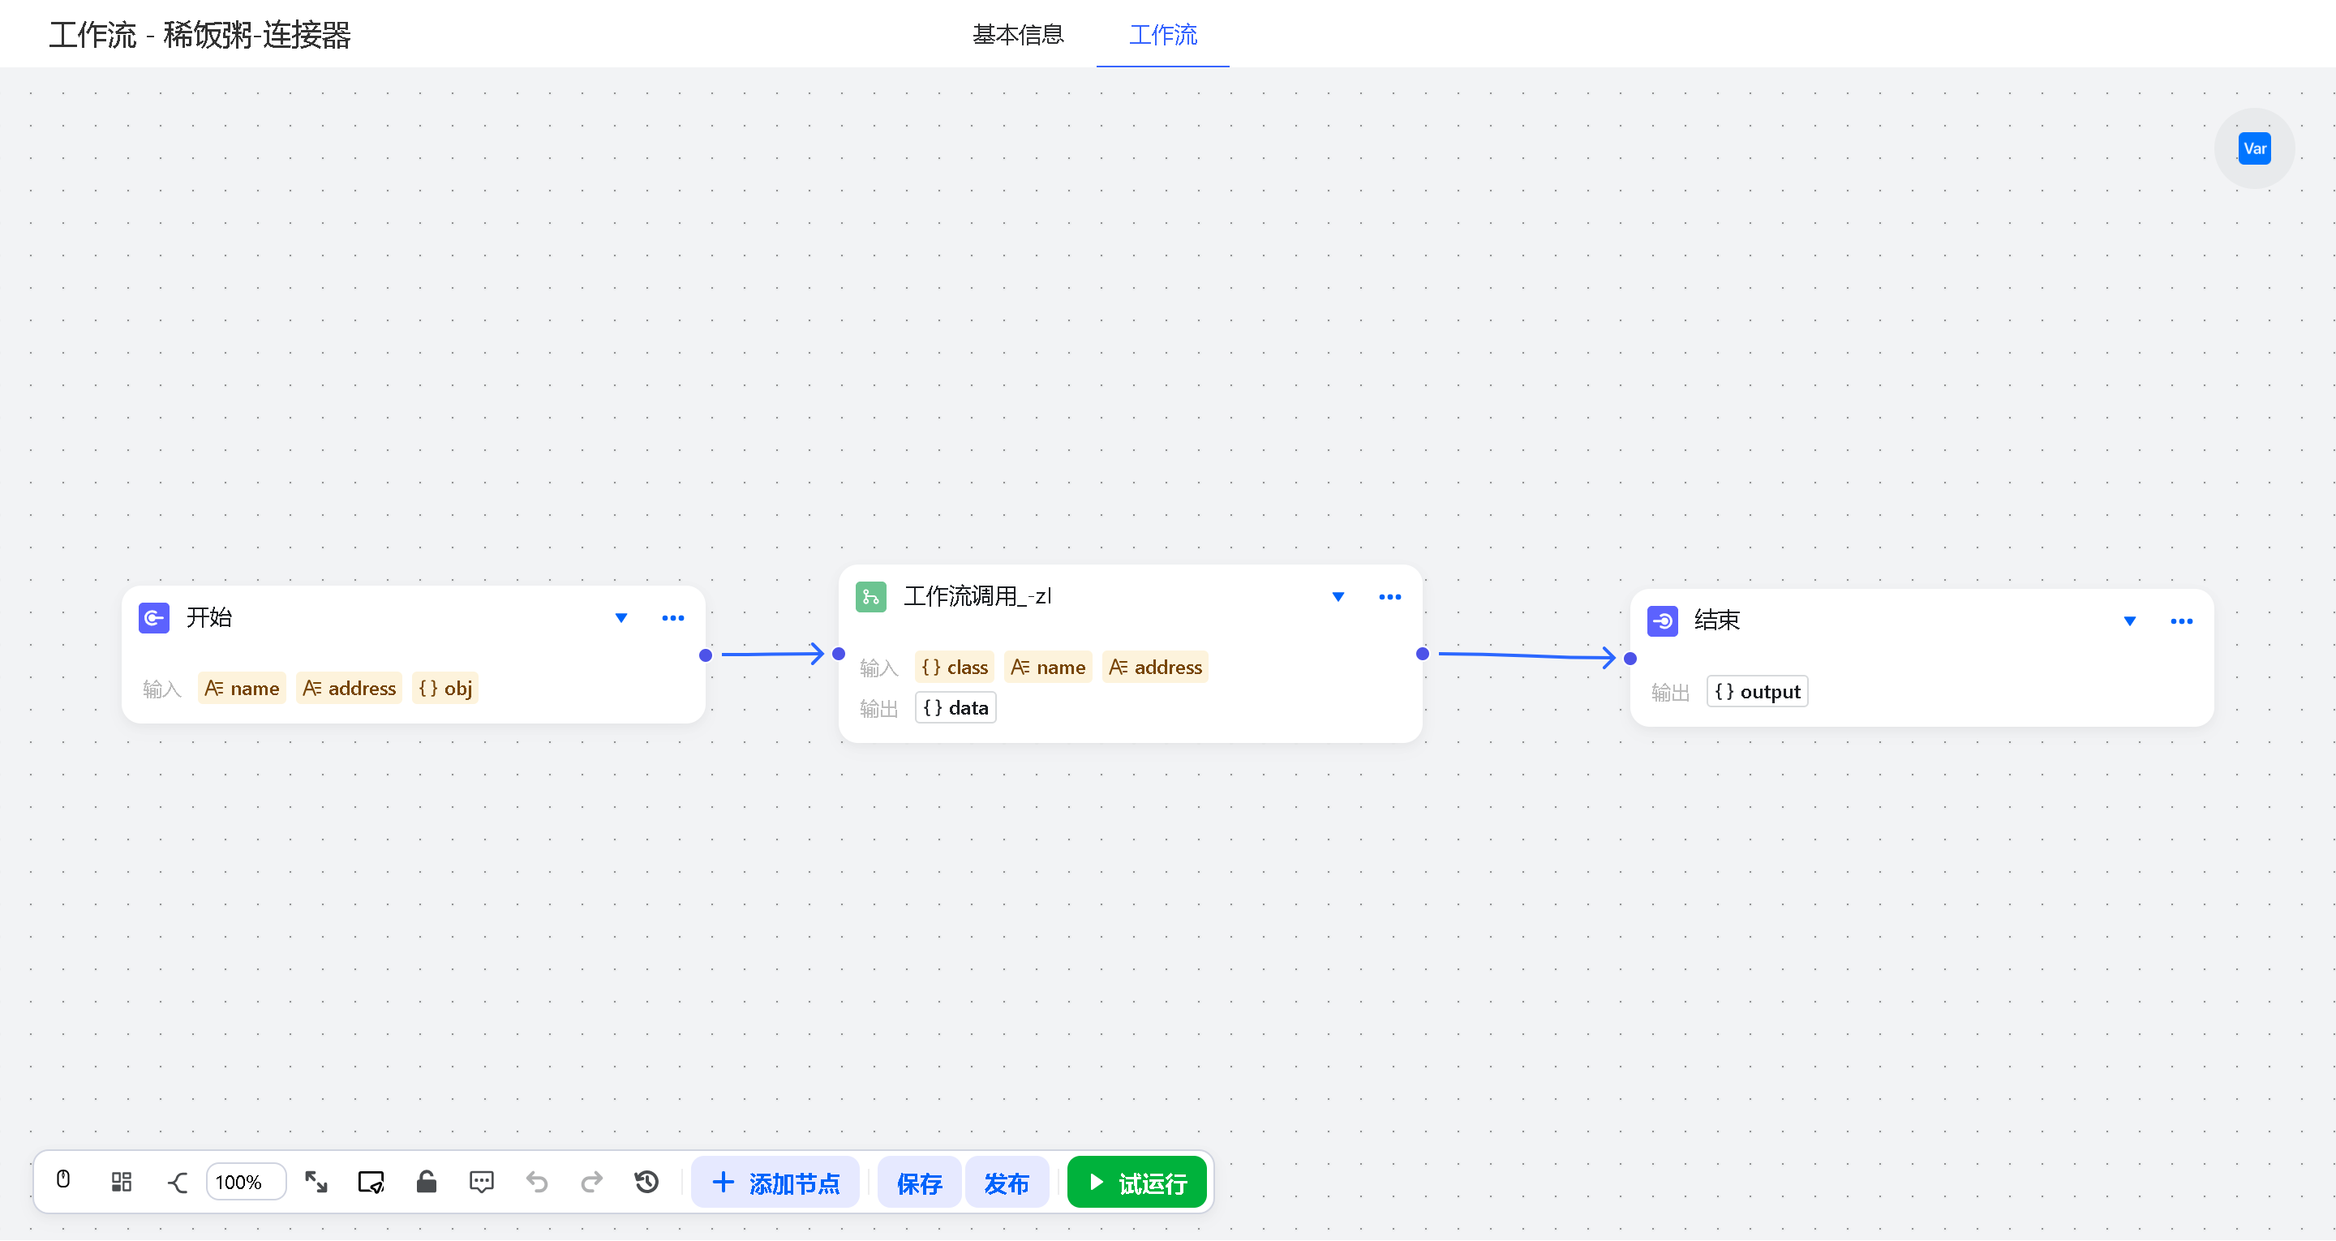2336x1241 pixels.
Task: Open the comment bubble icon
Action: [x=482, y=1182]
